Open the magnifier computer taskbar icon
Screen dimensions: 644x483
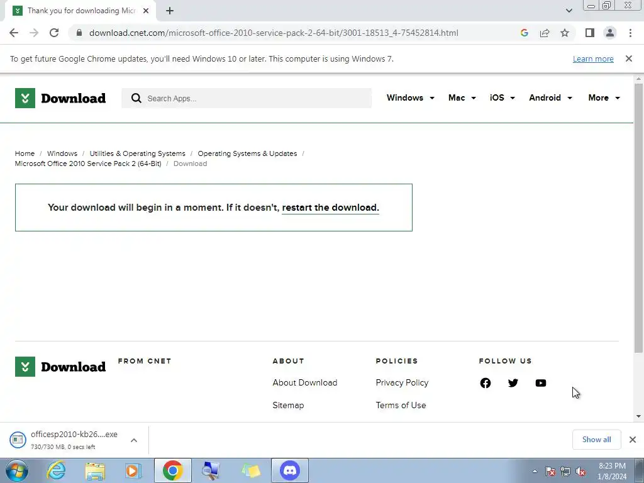(211, 470)
